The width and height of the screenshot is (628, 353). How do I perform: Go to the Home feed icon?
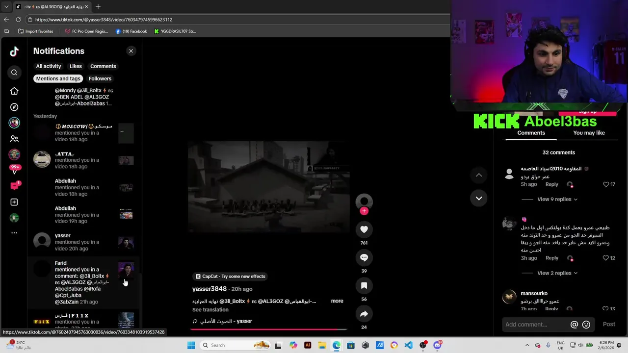(14, 91)
